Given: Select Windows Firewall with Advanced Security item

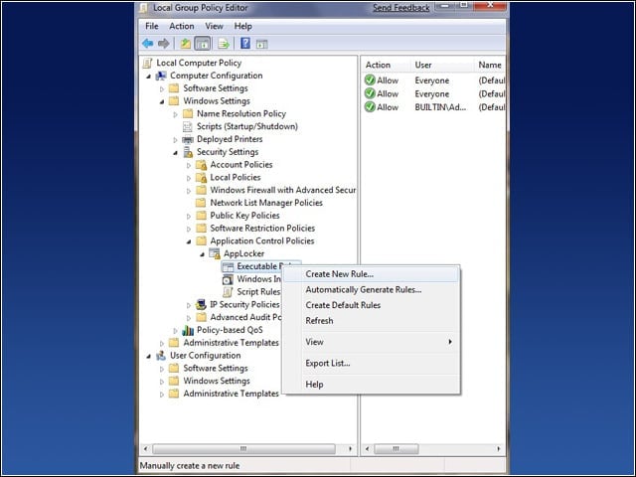Looking at the screenshot, I should click(x=282, y=190).
